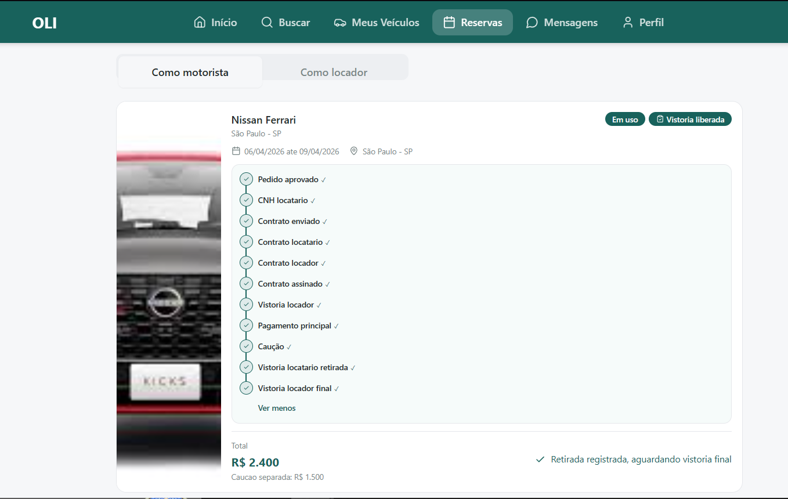Click the Caução step check circle
788x499 pixels.
(x=246, y=346)
